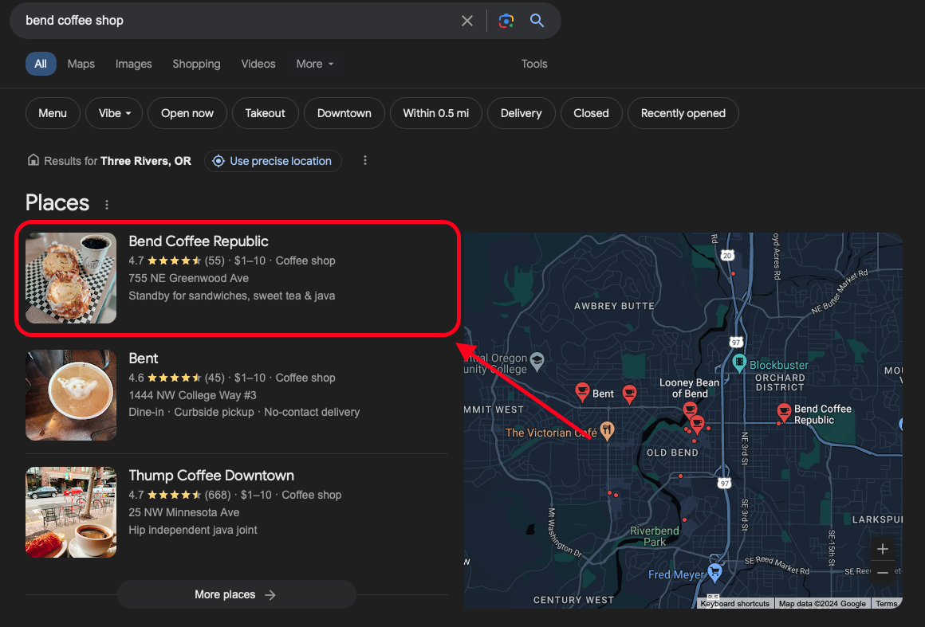Screen dimensions: 925x627
Task: Click the Bent coffee pin on map
Action: tap(581, 391)
